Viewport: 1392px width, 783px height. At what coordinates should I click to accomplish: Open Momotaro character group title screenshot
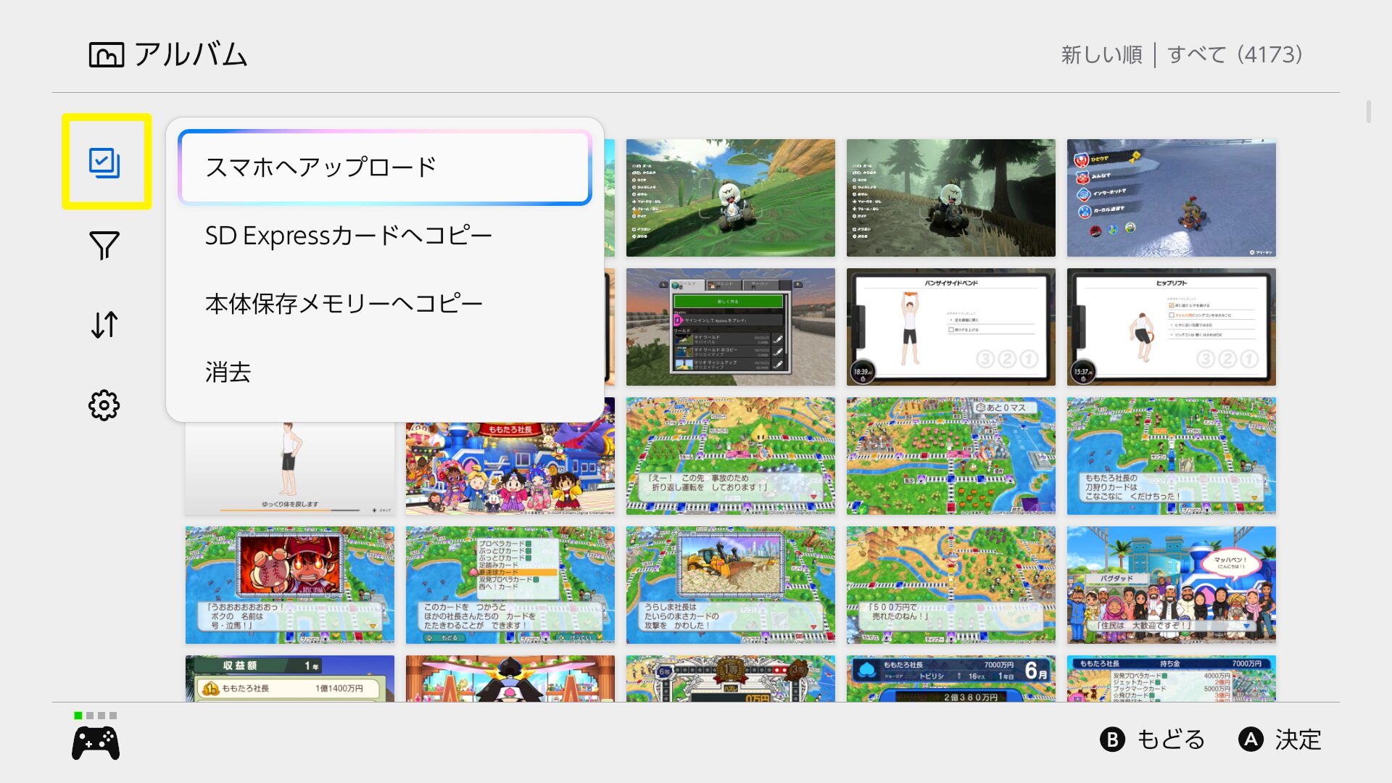pyautogui.click(x=510, y=468)
